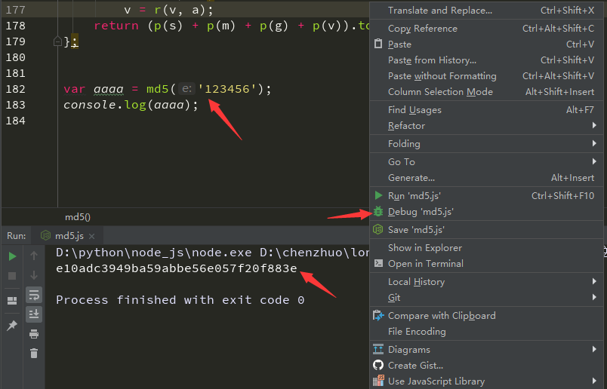Click the Stop process square icon
Viewport: 607px width, 389px height.
12,276
